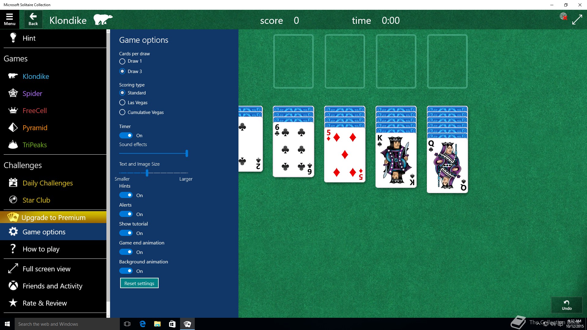Click the Game options gear icon
587x330 pixels.
[13, 232]
